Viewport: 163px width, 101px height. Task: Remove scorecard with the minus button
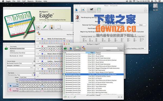71,97
